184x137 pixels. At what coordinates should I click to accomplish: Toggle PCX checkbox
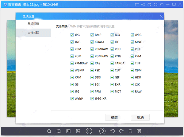point(132,49)
